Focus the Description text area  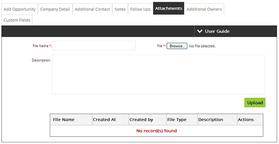tap(158, 74)
